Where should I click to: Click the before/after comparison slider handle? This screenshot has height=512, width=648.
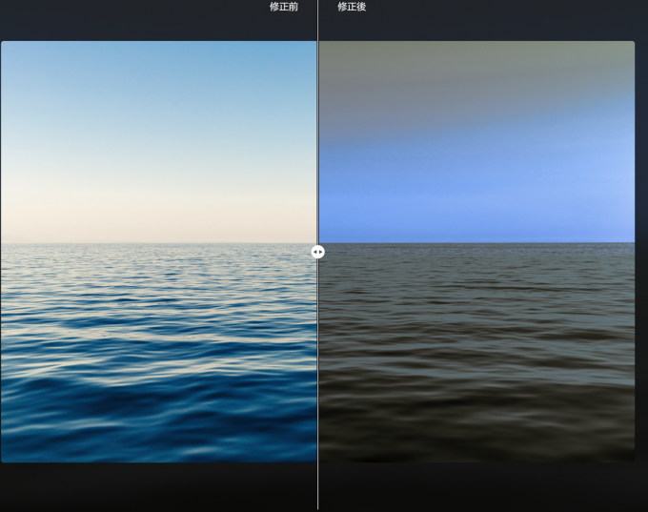tap(317, 252)
